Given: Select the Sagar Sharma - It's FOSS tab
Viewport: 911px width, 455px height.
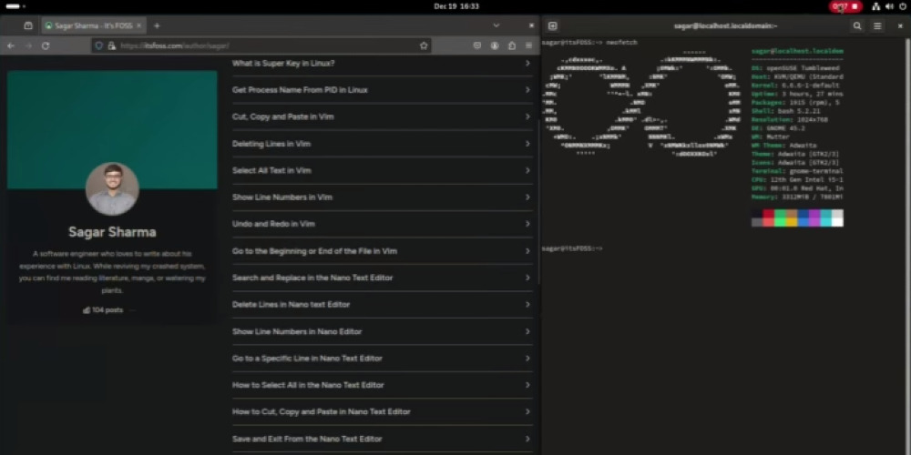Looking at the screenshot, I should [93, 25].
